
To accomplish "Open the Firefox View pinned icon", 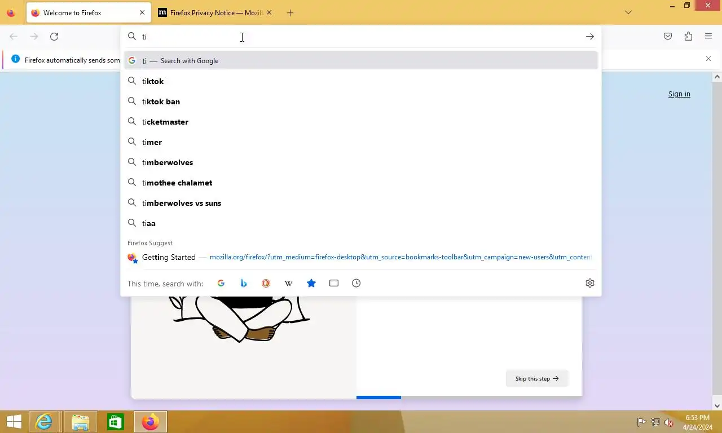I will point(11,12).
